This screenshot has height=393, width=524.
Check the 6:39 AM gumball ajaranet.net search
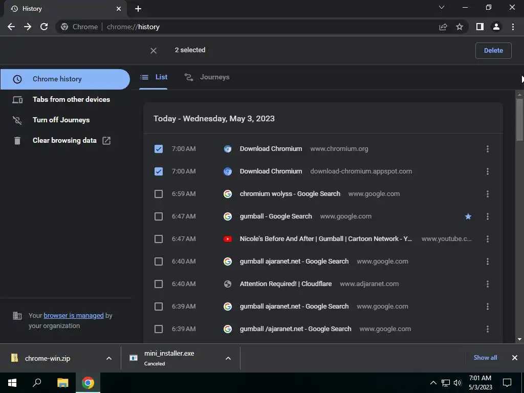click(159, 307)
